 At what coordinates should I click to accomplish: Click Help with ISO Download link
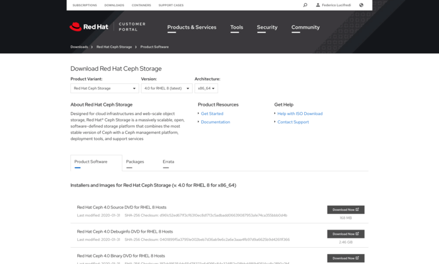(x=300, y=114)
